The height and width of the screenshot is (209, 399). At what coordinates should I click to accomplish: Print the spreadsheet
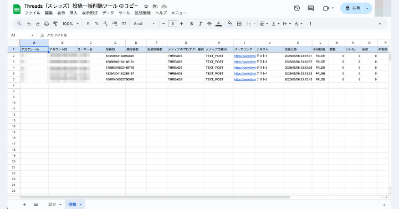coord(47,24)
